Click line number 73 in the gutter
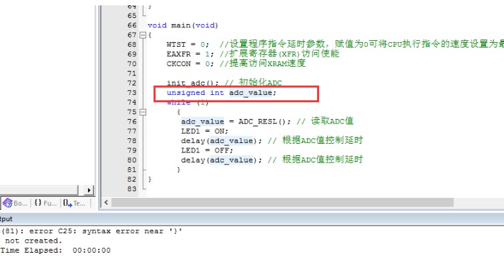 pos(132,93)
